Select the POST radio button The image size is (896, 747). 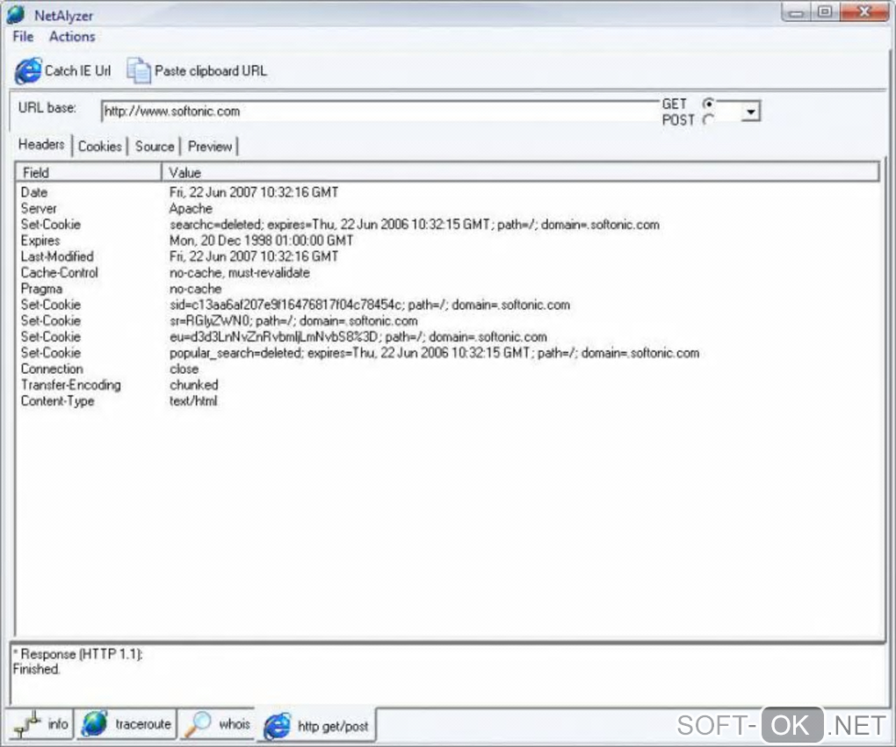pyautogui.click(x=709, y=120)
